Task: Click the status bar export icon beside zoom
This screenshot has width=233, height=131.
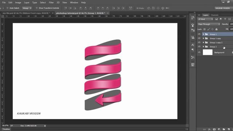Action: pos(11,126)
